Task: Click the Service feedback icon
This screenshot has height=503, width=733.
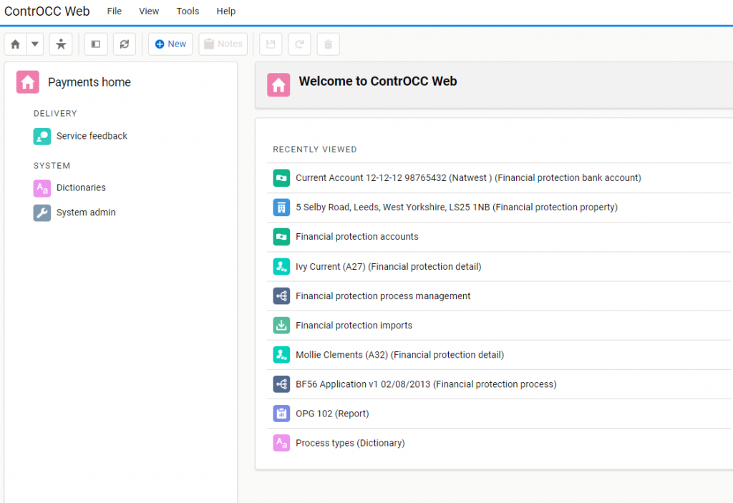Action: (42, 137)
